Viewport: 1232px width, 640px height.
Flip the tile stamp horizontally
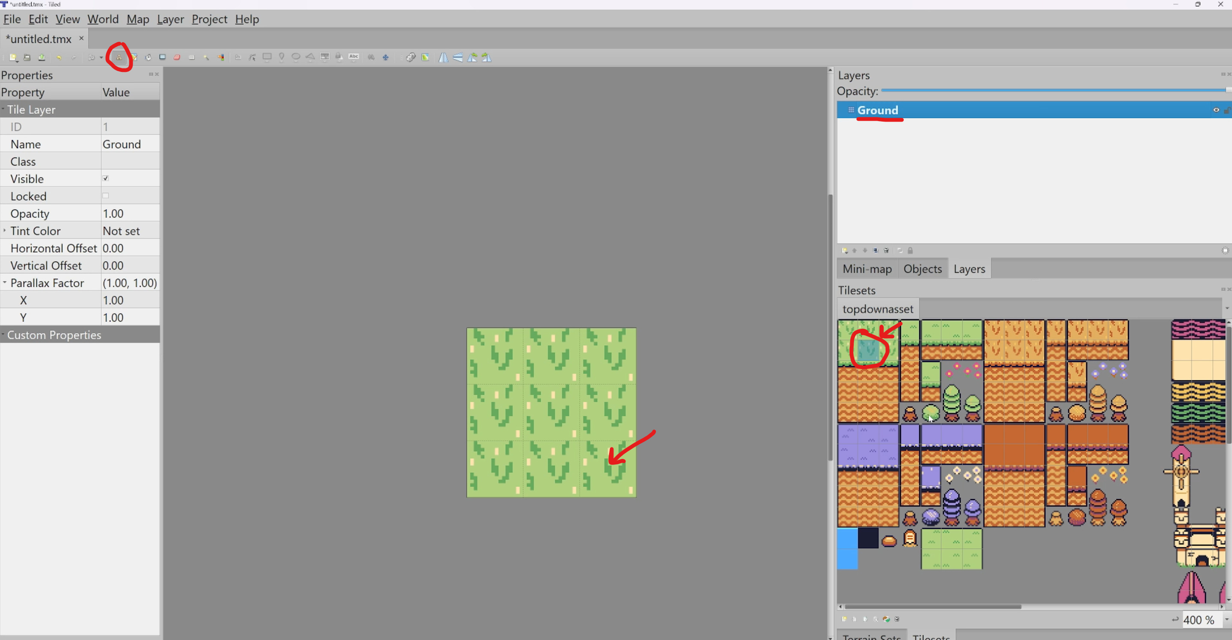[x=443, y=57]
